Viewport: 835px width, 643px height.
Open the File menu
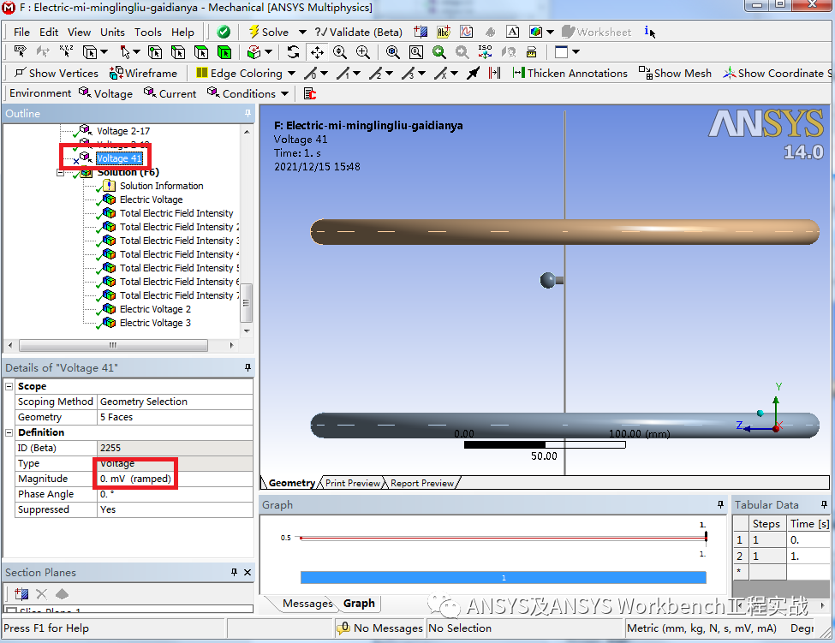21,32
